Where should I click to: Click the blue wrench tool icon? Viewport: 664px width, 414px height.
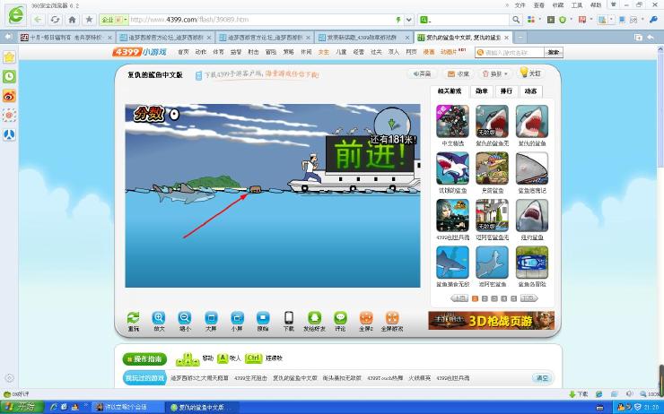click(x=654, y=20)
